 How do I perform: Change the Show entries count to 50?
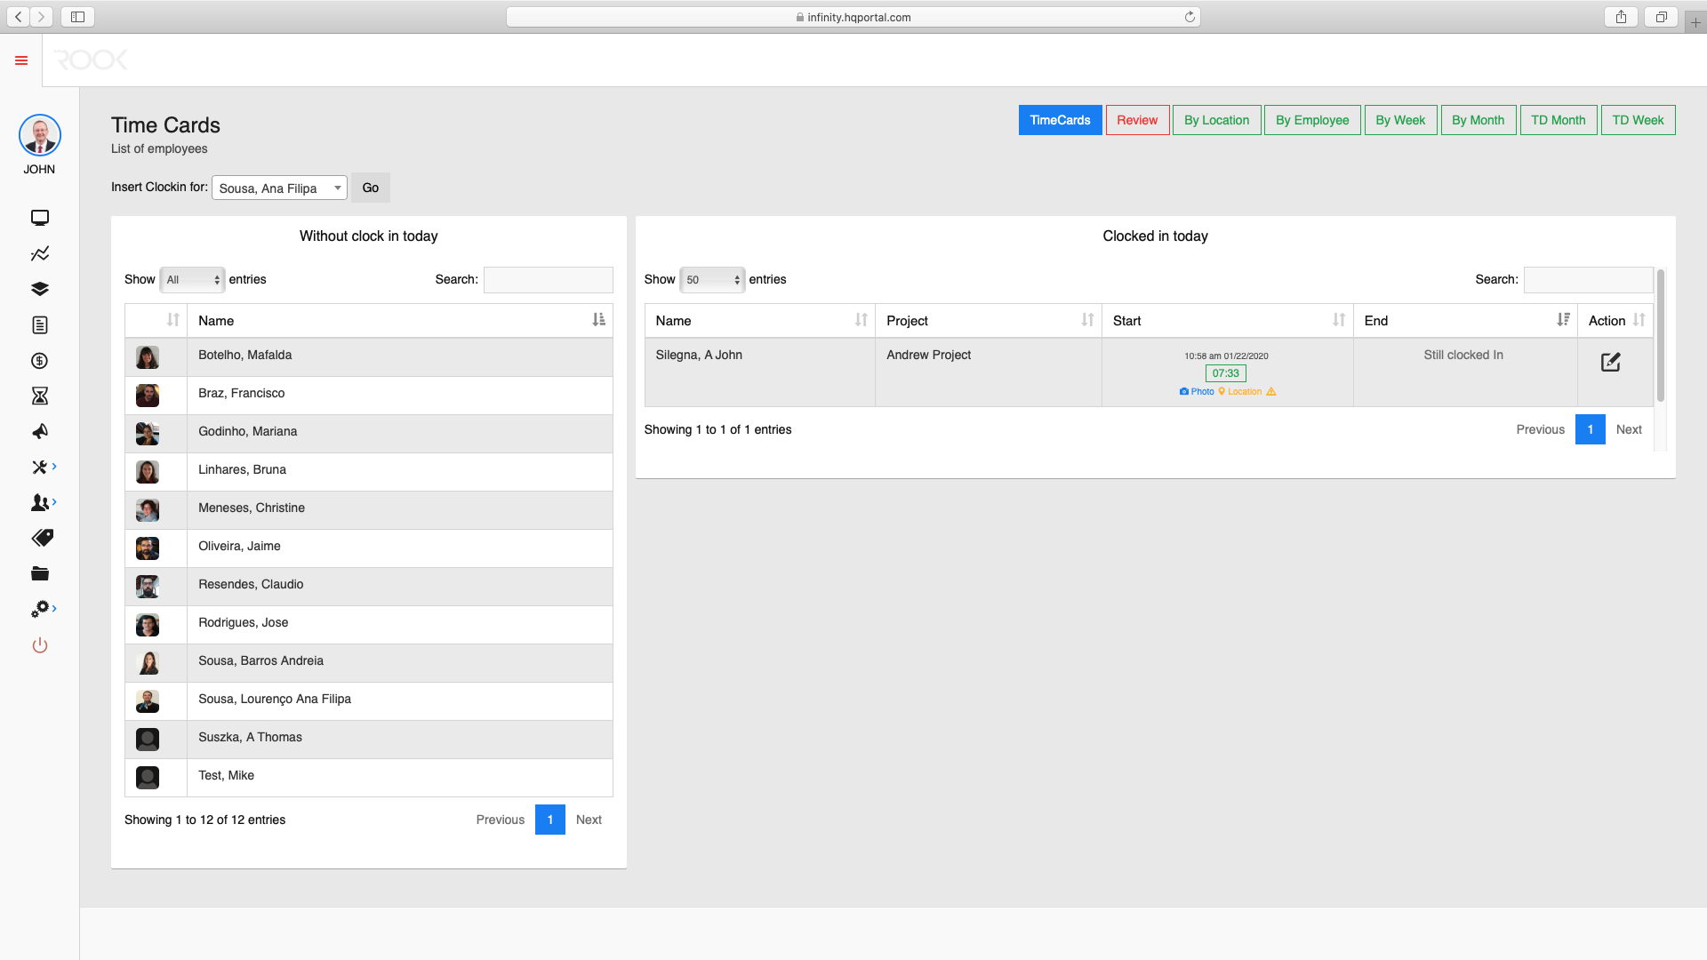pos(712,279)
